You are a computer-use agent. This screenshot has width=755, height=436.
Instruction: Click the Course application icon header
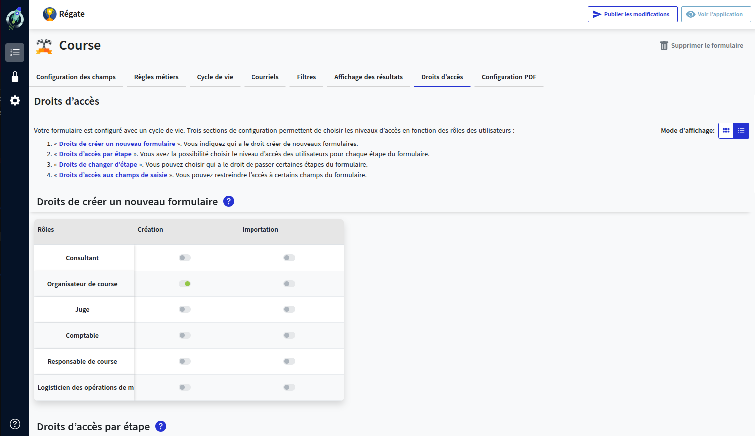point(44,45)
